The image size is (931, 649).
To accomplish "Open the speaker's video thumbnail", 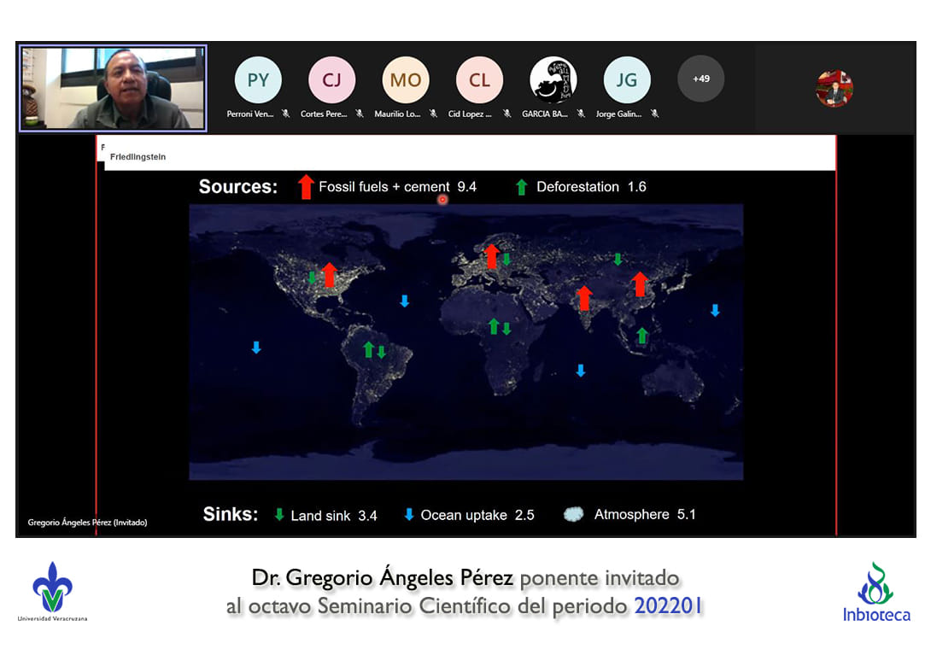I will [113, 88].
